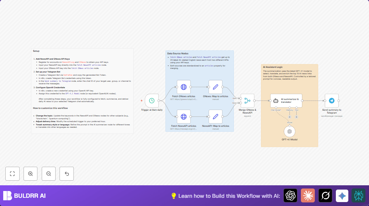369x206 pixels.
Task: Click the robot icon on AI summarizer node
Action: 276,101
